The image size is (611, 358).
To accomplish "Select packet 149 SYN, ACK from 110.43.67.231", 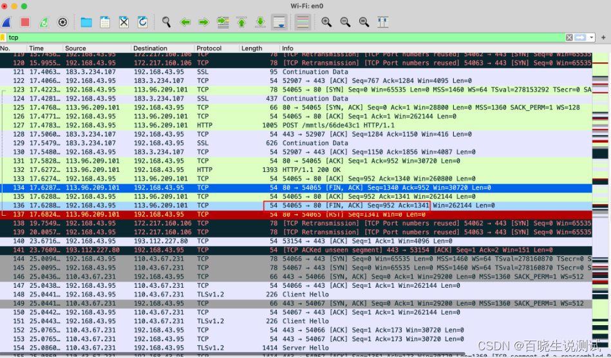I will coord(296,303).
